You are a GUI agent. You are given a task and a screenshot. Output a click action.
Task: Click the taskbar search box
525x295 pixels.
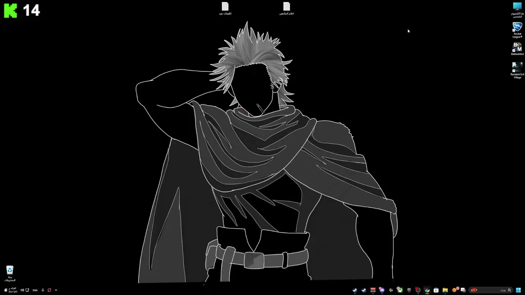(491, 290)
